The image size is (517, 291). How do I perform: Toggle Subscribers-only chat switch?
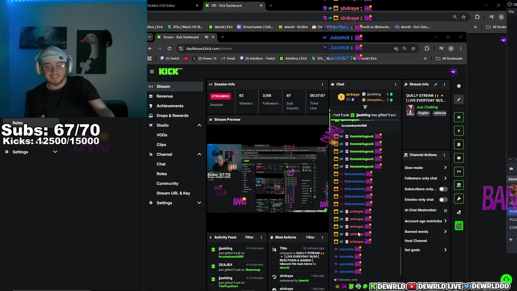(x=443, y=189)
